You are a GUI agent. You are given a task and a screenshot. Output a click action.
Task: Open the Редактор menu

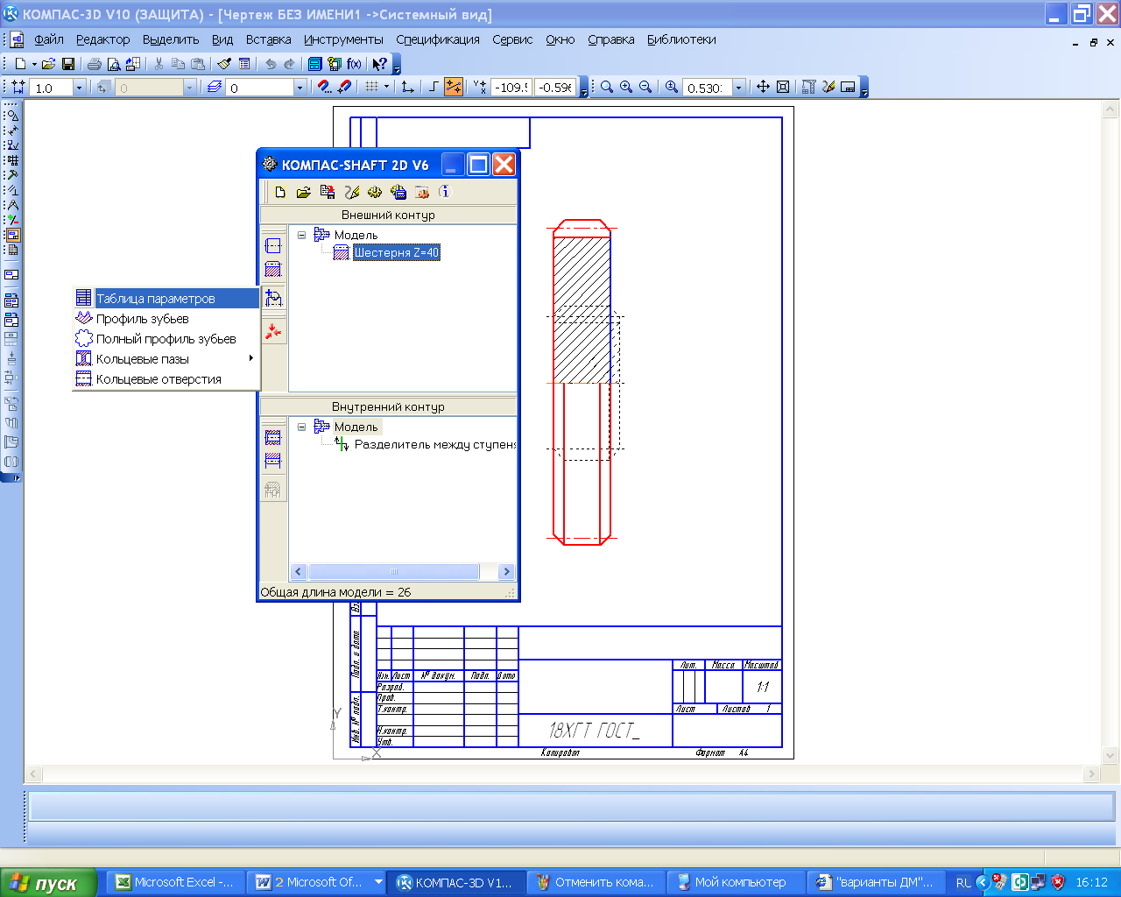102,39
